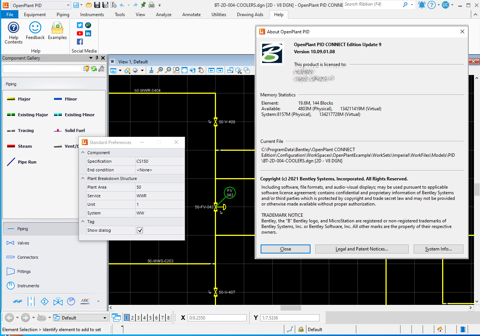Open the File backstage tab

click(10, 15)
